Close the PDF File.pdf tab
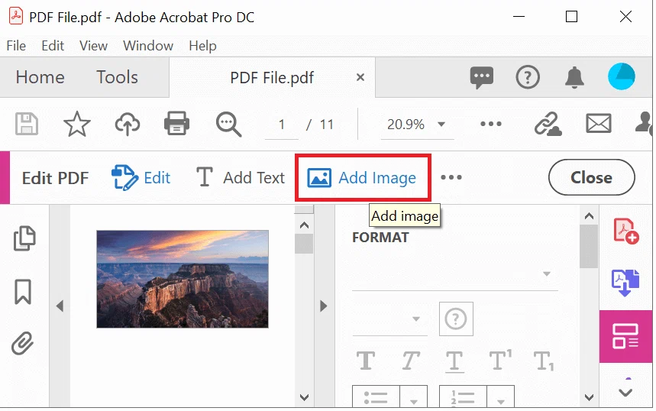Screen dimensions: 656x411 coord(360,77)
